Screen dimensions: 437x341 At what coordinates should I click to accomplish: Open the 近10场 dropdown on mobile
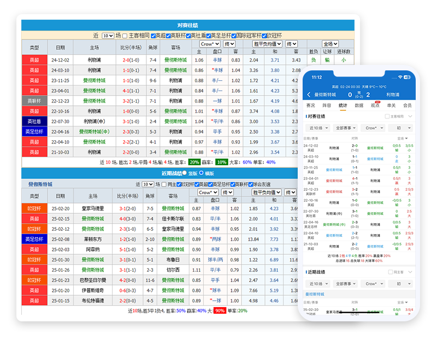click(318, 127)
